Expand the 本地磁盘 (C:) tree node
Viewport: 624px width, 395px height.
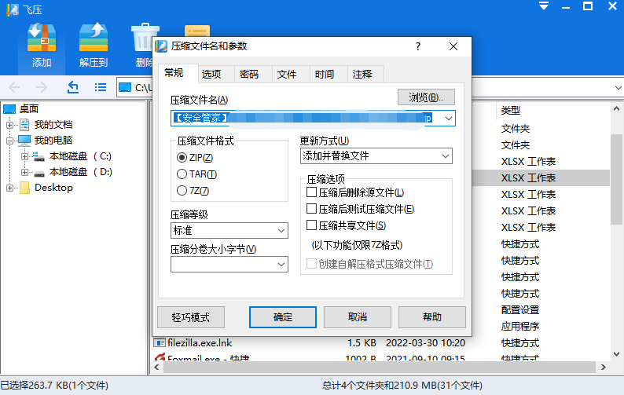25,156
